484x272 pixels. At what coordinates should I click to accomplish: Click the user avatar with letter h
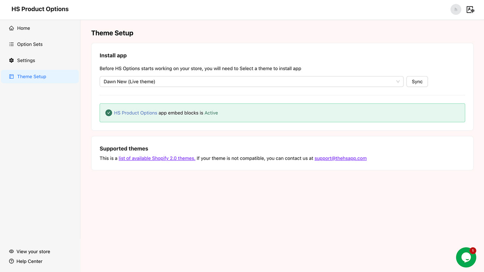click(456, 9)
